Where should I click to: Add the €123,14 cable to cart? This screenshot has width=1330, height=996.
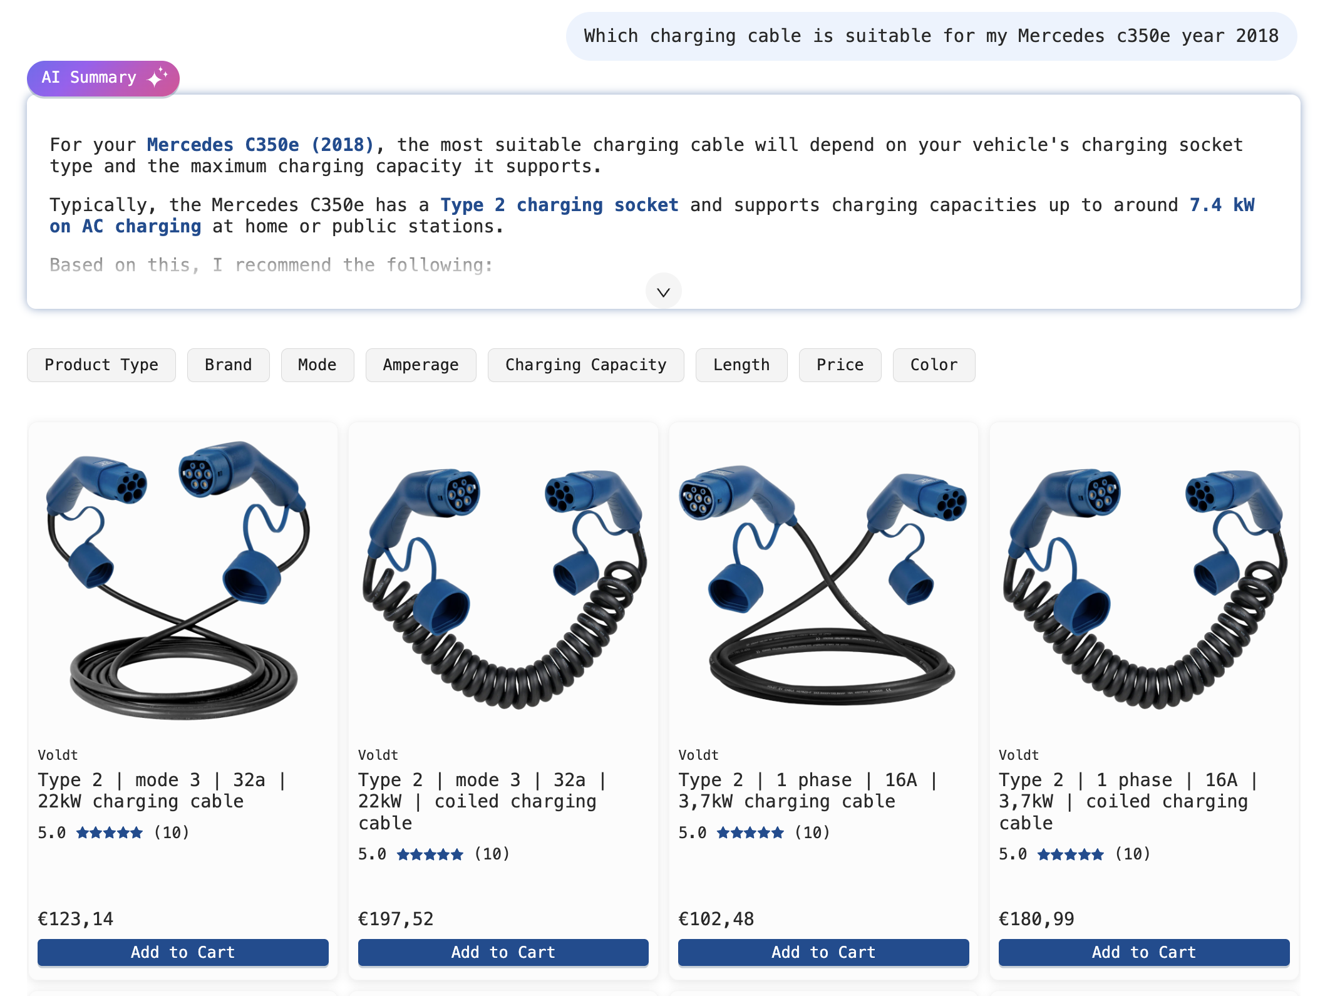[183, 952]
